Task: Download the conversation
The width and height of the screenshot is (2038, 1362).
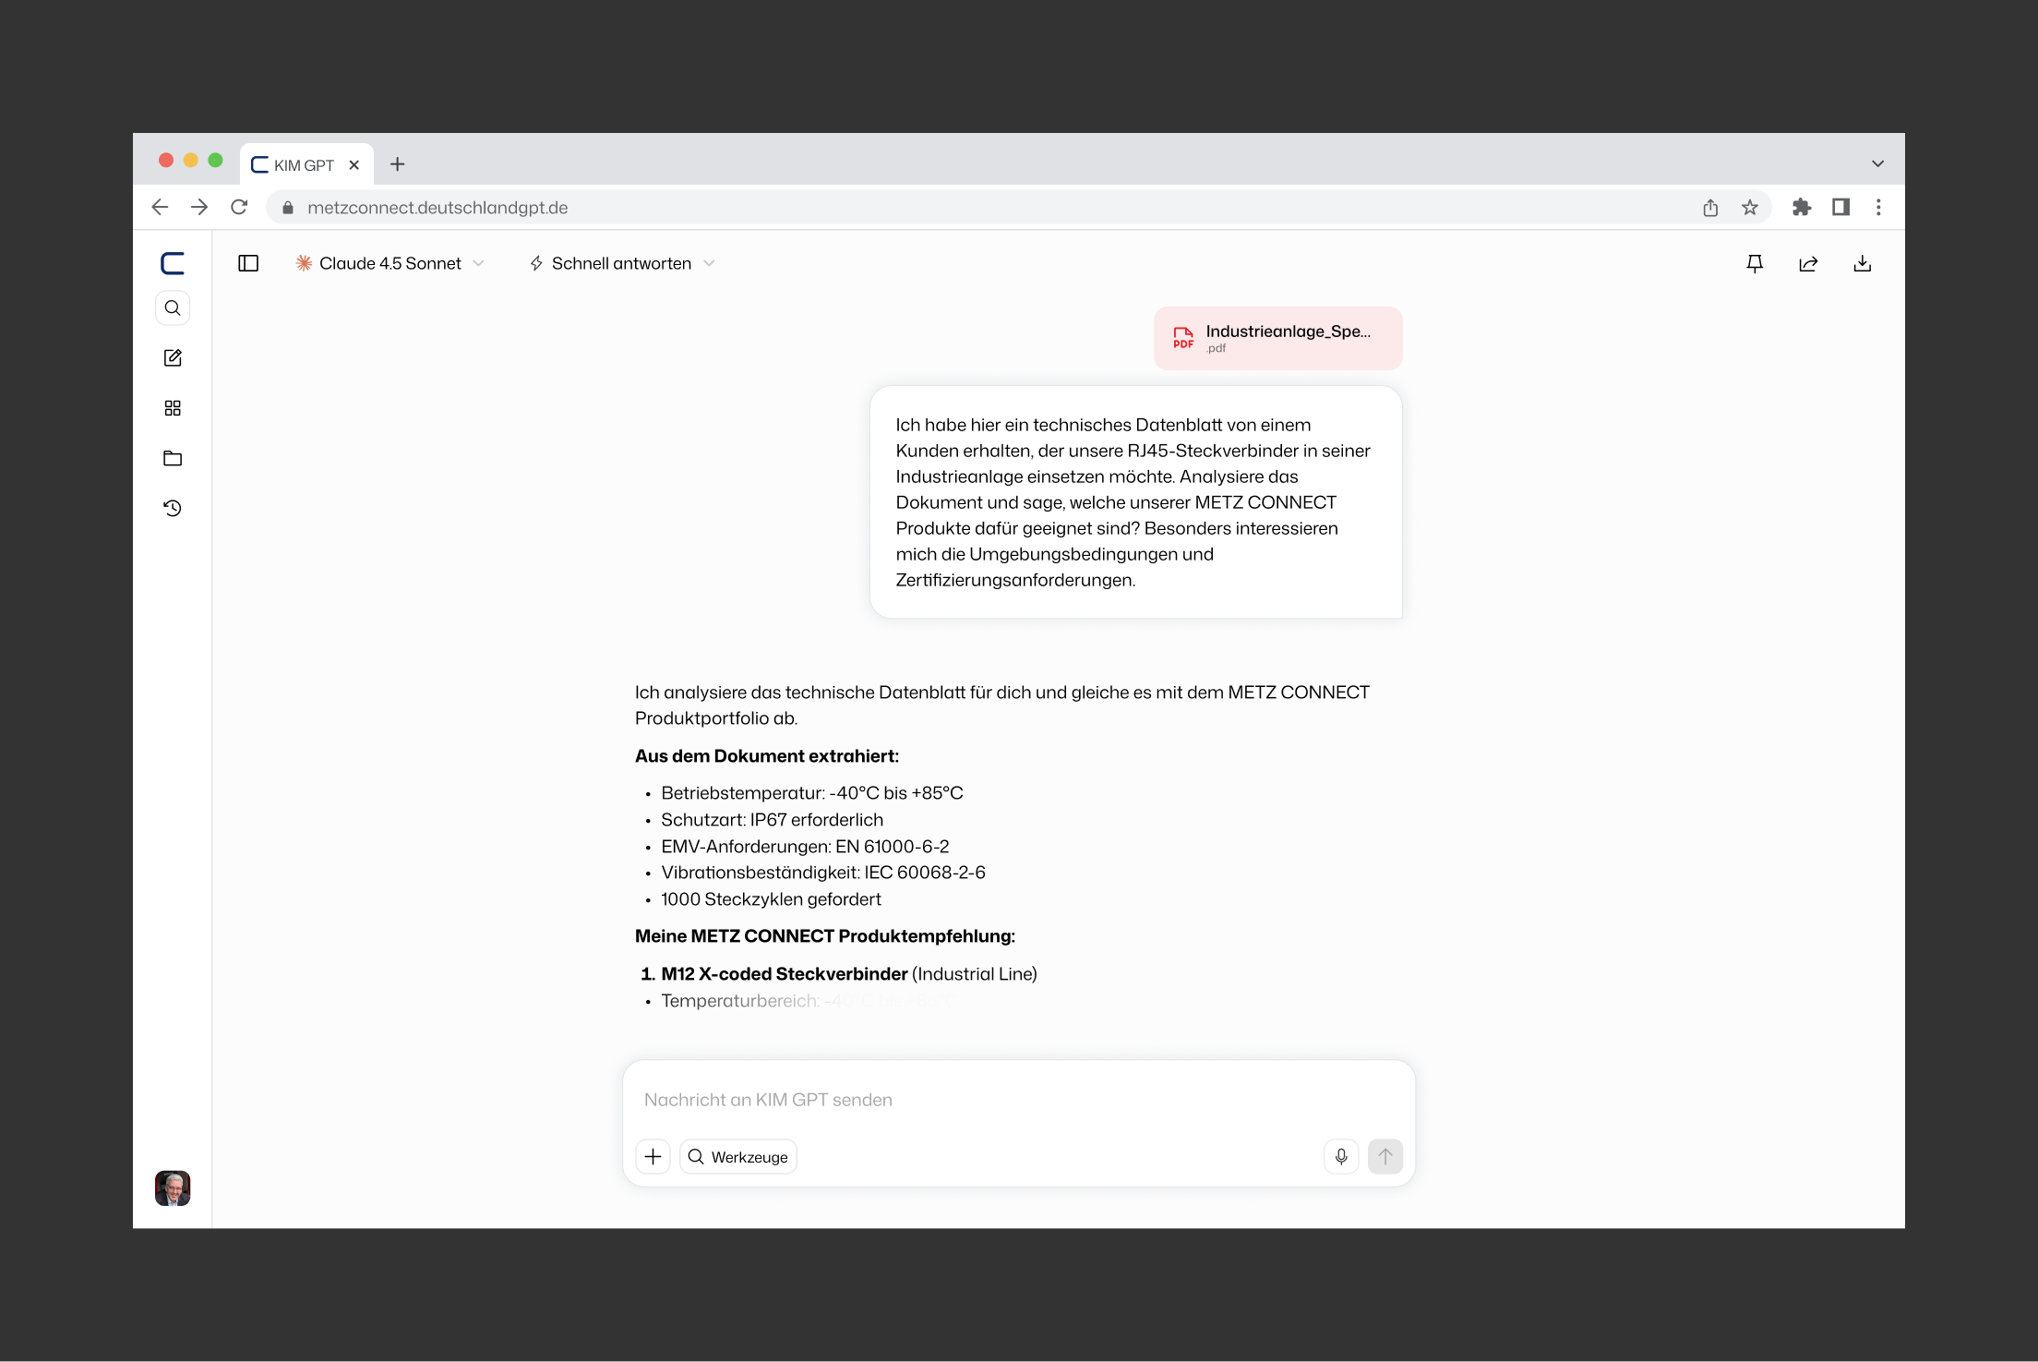Action: (1863, 263)
